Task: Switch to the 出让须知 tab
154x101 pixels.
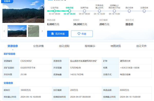Action: coord(64,46)
